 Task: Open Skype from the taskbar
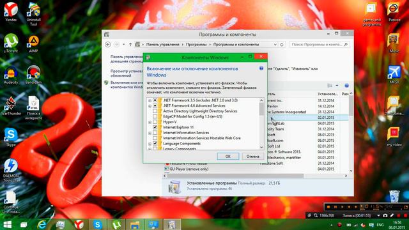pyautogui.click(x=98, y=224)
